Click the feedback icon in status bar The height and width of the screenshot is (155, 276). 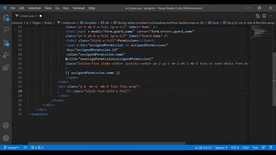point(263,147)
